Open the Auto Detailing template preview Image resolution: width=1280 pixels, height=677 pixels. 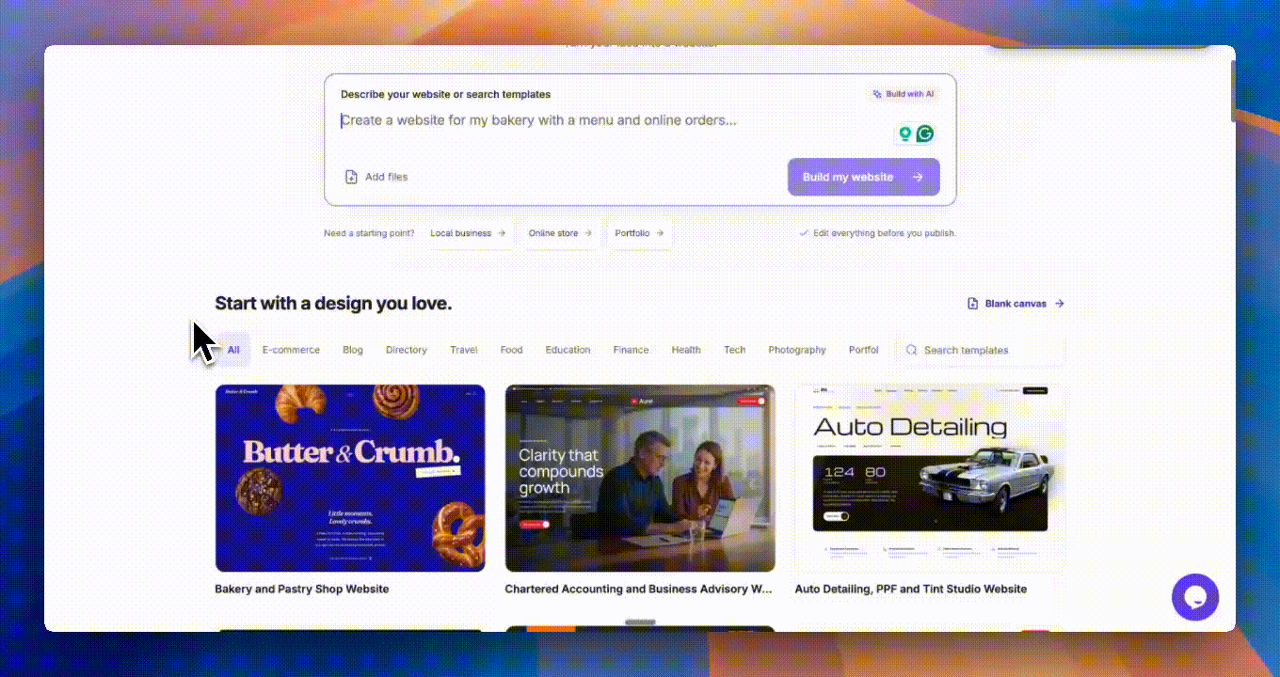[x=930, y=478]
